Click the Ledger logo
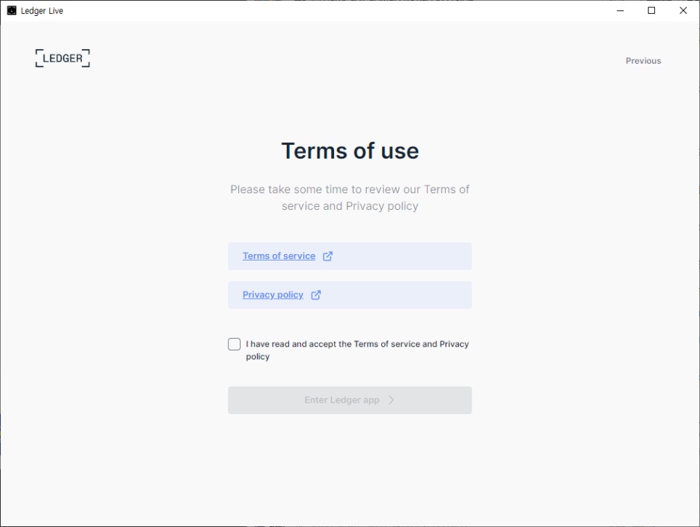The width and height of the screenshot is (700, 527). tap(62, 59)
